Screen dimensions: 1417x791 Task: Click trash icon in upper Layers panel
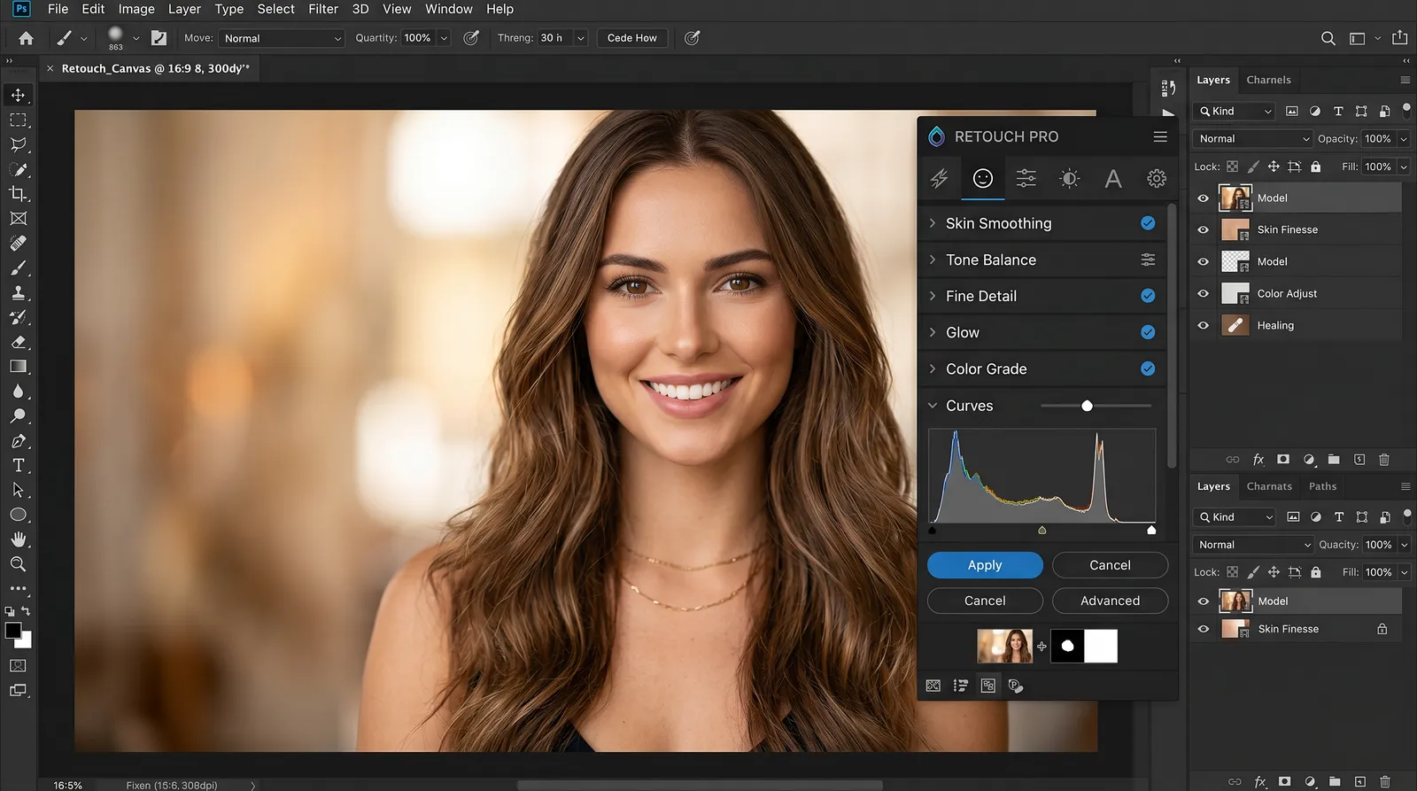pos(1384,460)
